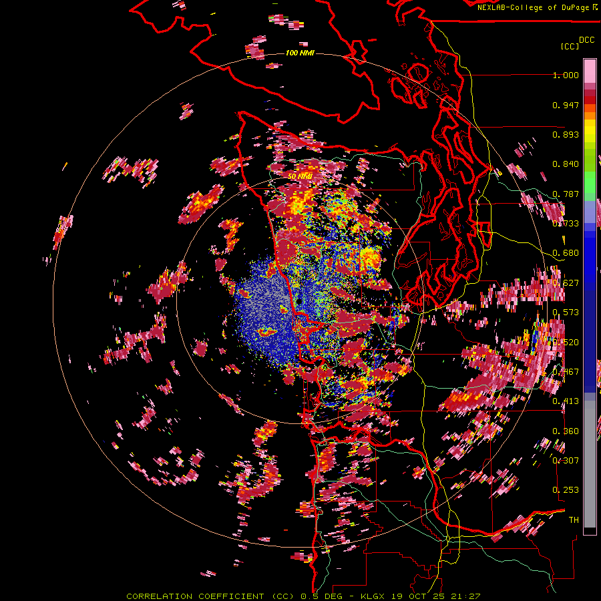The height and width of the screenshot is (601, 601).
Task: Click the [CC] scale heading
Action: point(570,46)
